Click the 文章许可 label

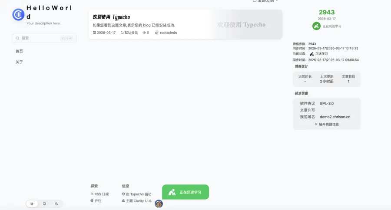click(307, 110)
